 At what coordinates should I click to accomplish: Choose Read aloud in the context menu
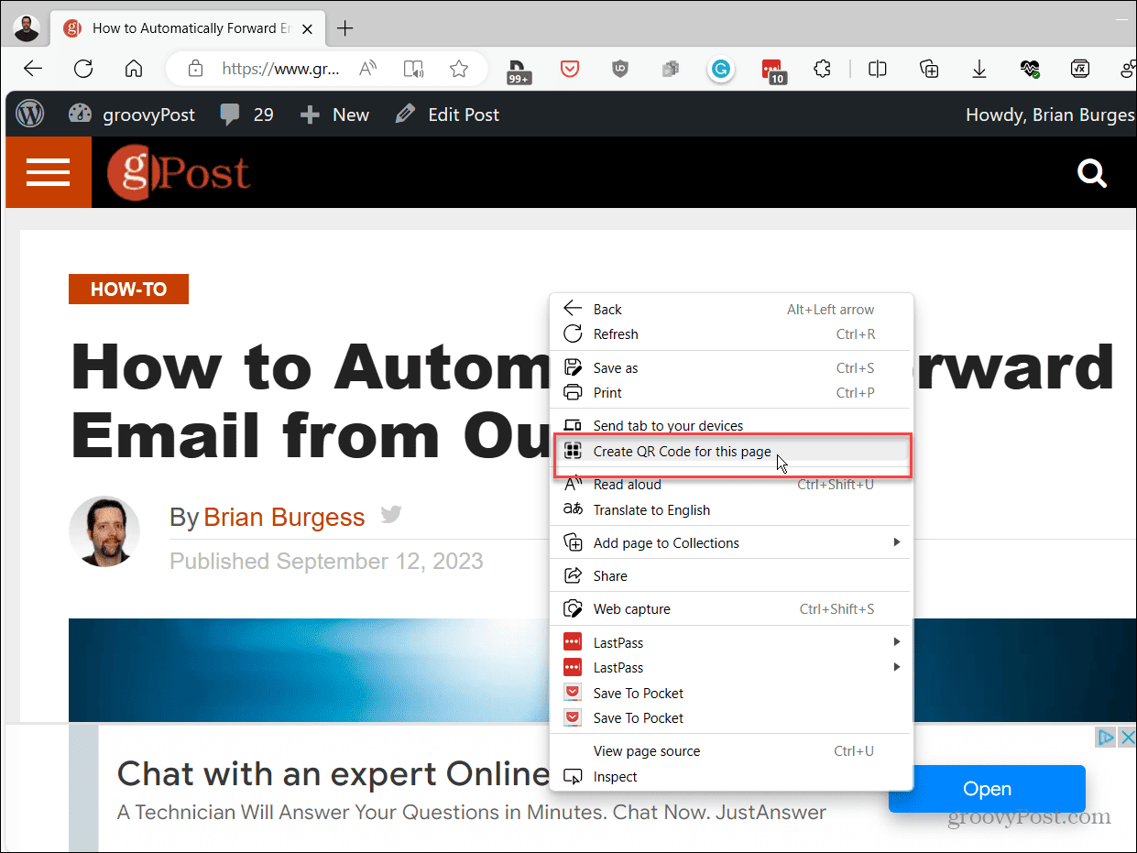[x=731, y=485]
